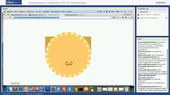Reload the page in Chrome
The image size is (170, 95).
coord(10,18)
